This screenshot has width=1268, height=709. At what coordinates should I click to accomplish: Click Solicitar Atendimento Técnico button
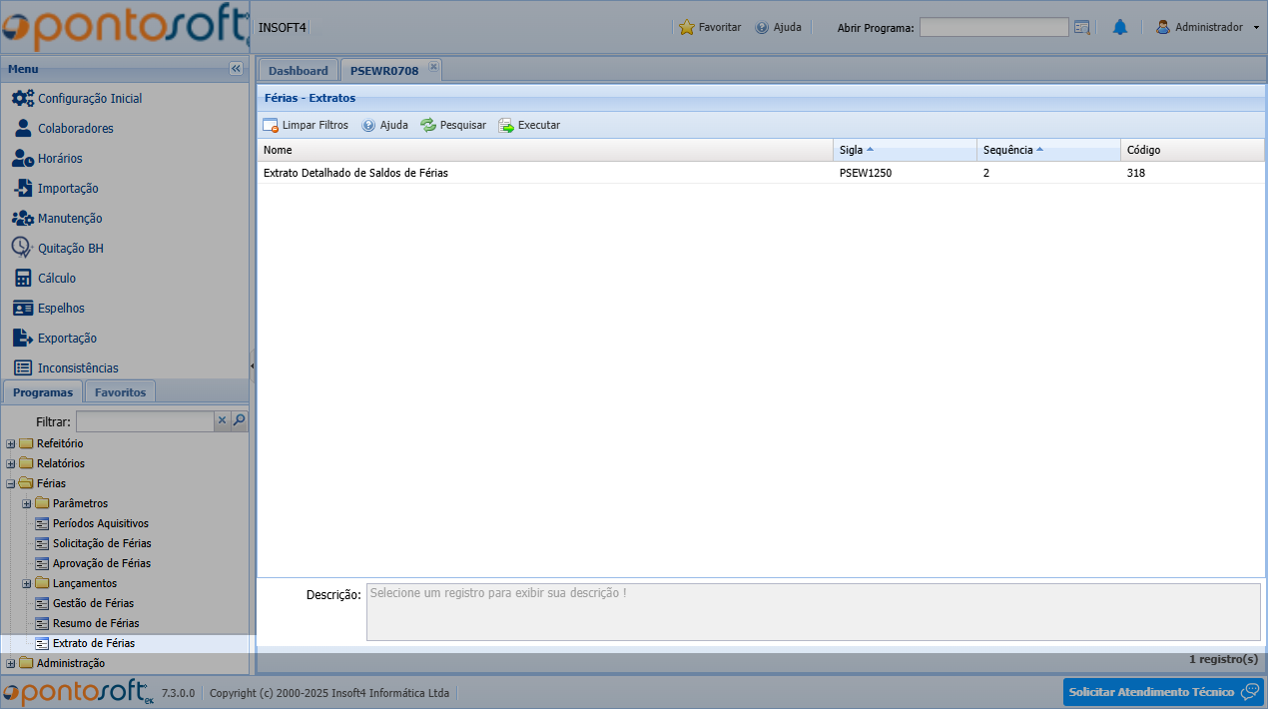pyautogui.click(x=1163, y=692)
